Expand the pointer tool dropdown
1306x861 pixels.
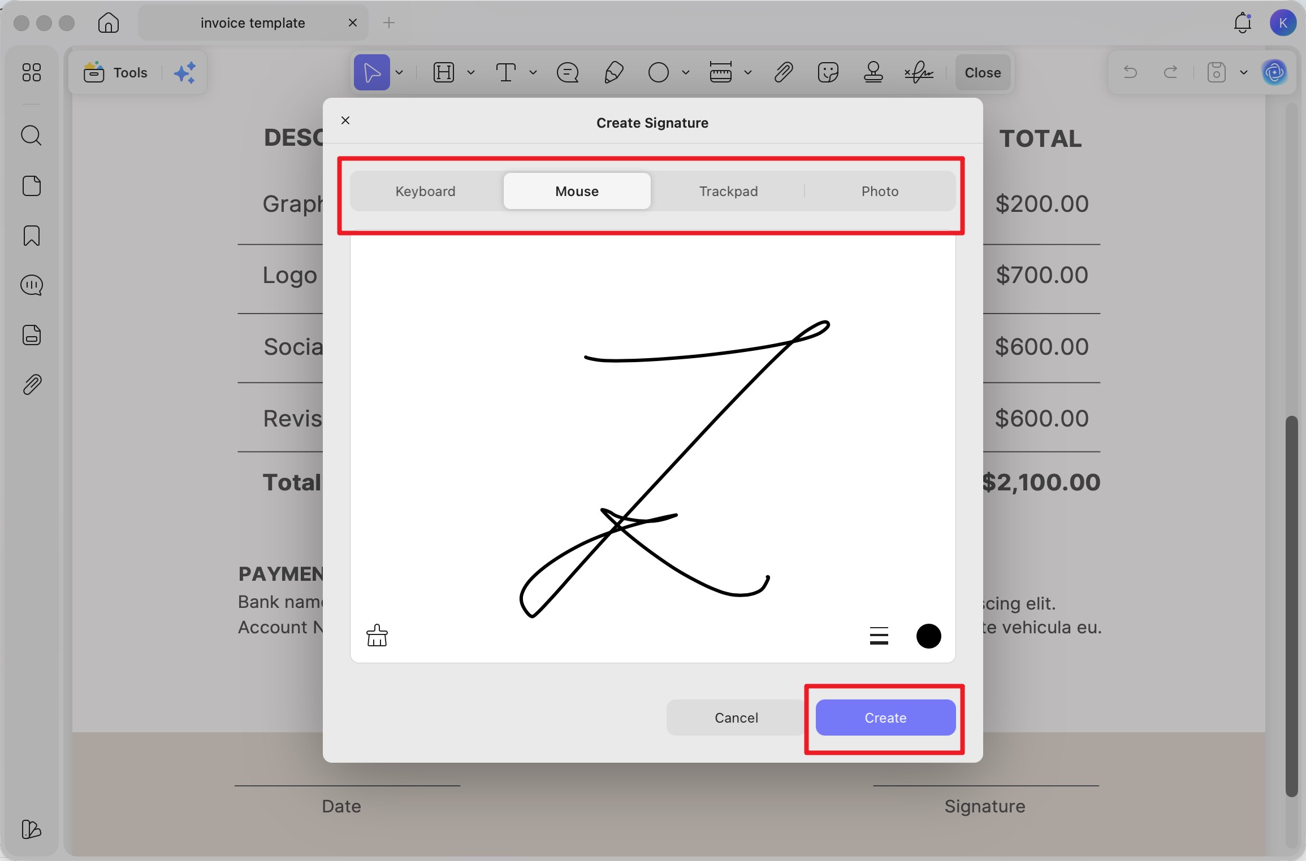399,72
